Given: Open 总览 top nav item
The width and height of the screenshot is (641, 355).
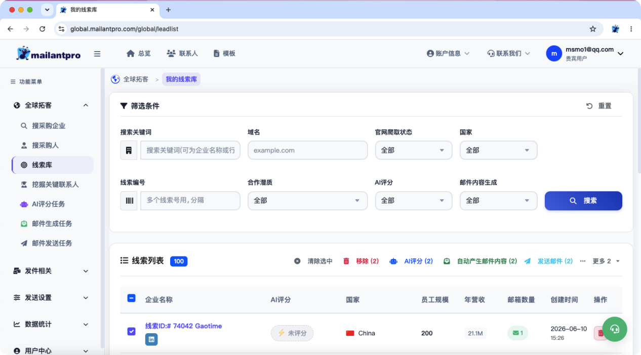Looking at the screenshot, I should pos(138,54).
